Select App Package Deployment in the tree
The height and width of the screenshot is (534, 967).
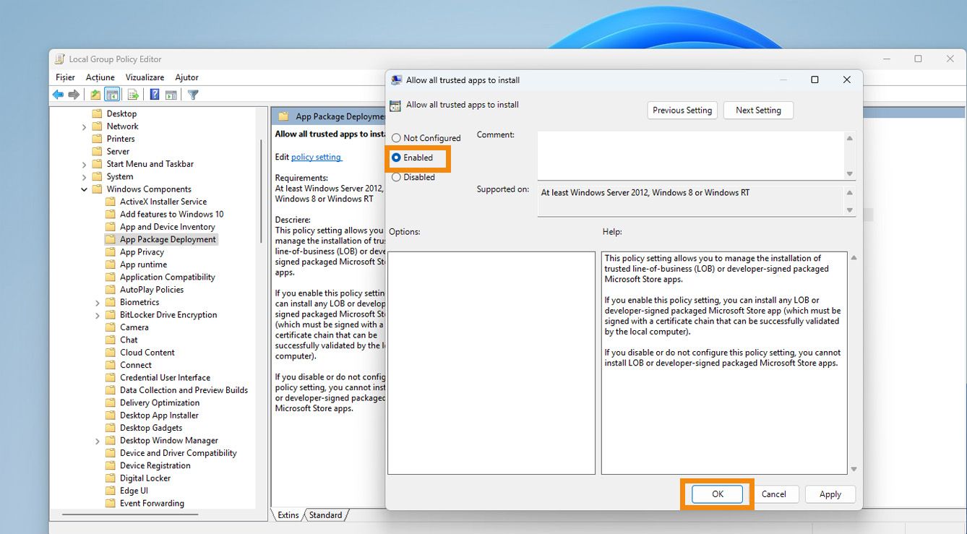pyautogui.click(x=168, y=239)
